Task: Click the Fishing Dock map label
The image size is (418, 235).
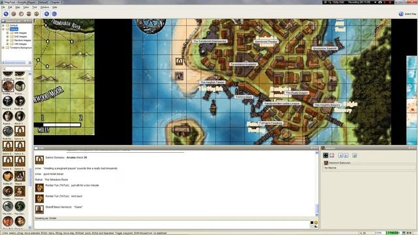Action: click(244, 97)
